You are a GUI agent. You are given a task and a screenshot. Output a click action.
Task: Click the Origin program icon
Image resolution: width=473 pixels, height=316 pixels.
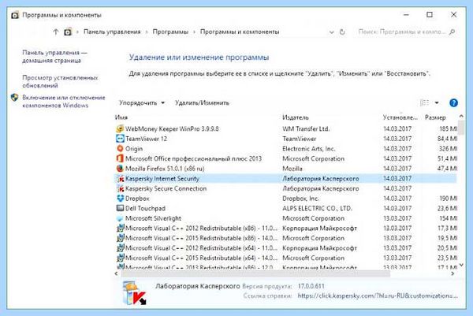[x=120, y=149]
